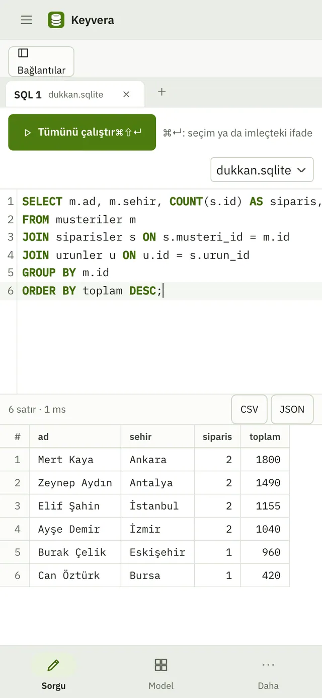Select the cell 'İzmir'

(x=157, y=529)
